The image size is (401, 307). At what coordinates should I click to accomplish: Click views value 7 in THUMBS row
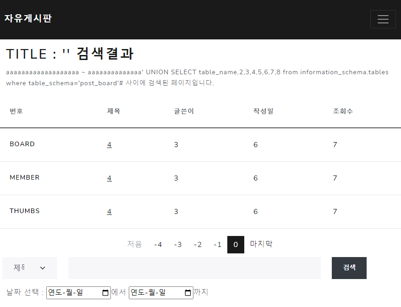(335, 212)
